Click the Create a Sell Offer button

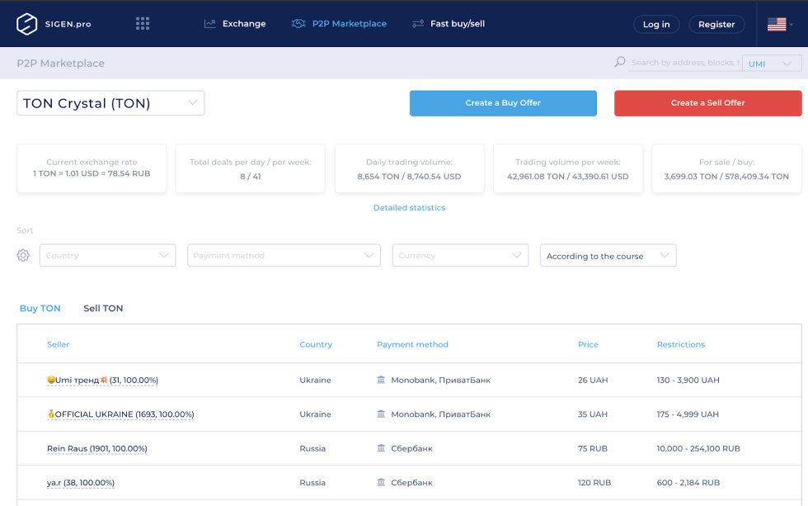(x=707, y=103)
